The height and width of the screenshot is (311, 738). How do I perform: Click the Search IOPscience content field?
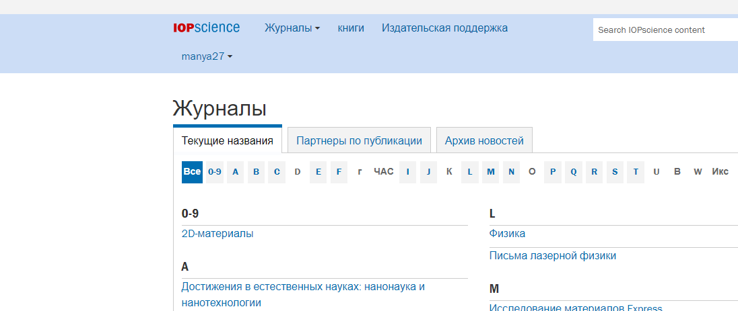click(x=663, y=30)
